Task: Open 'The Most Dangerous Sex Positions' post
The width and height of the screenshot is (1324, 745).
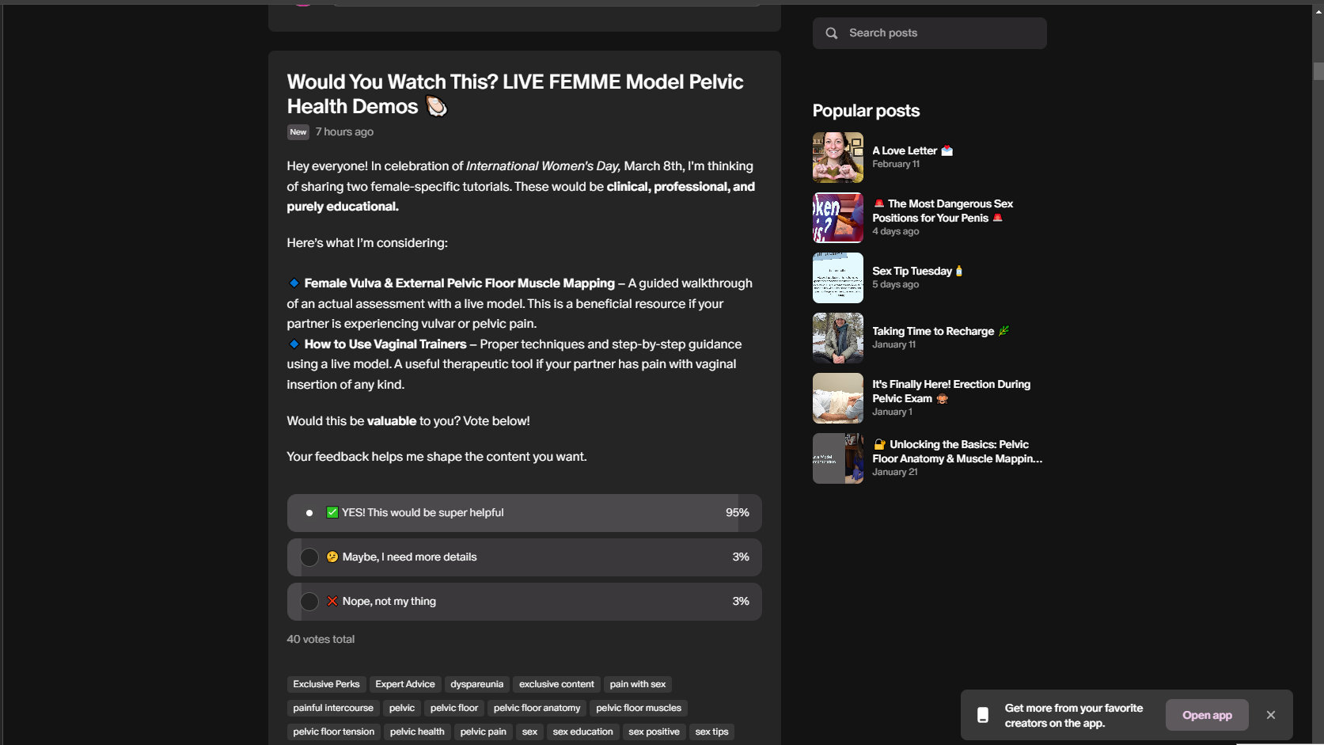Action: pyautogui.click(x=942, y=211)
